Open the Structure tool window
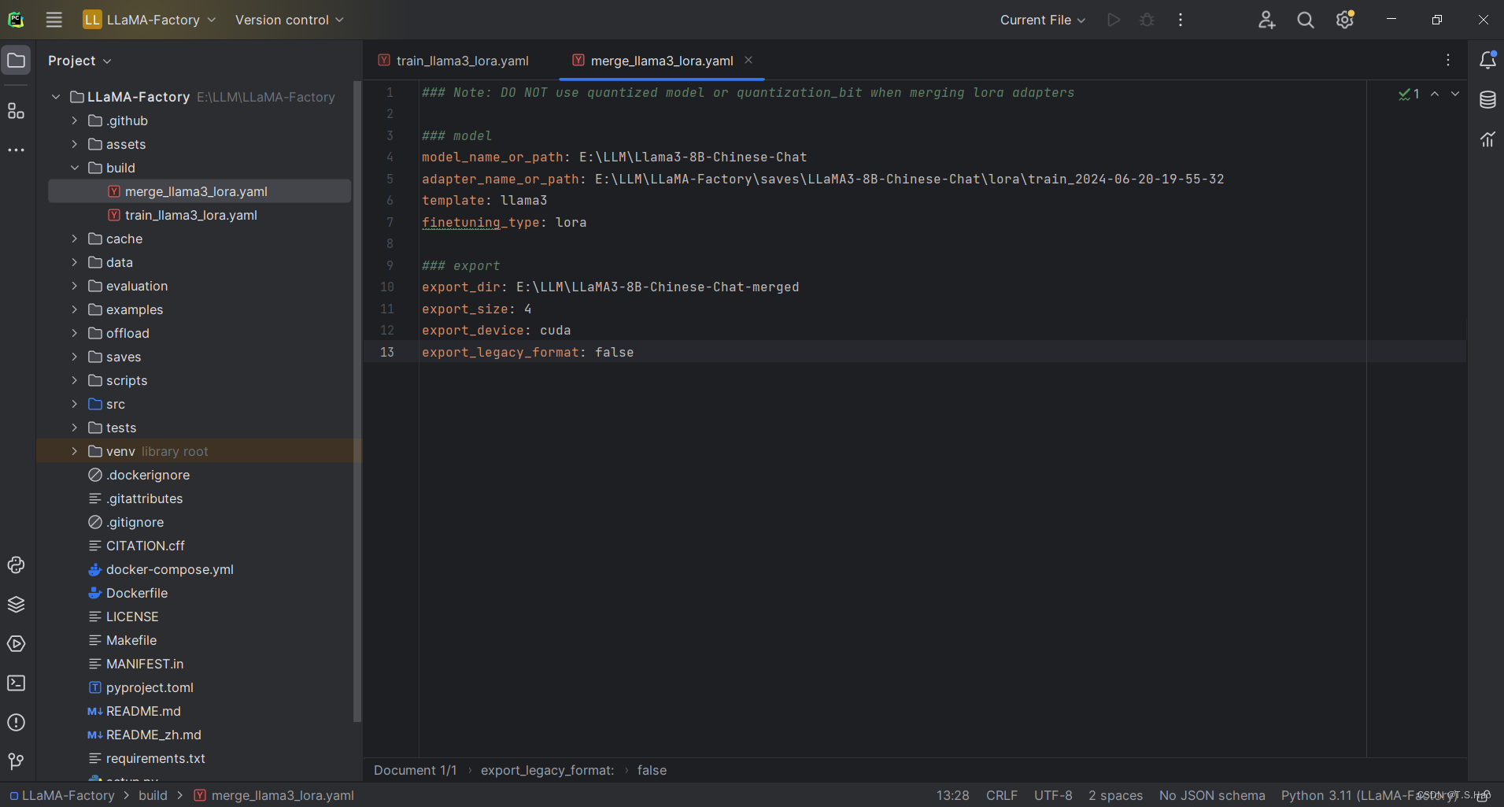1504x807 pixels. [x=17, y=111]
